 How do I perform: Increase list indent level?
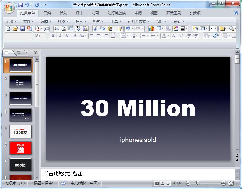pyautogui.click(x=196, y=36)
